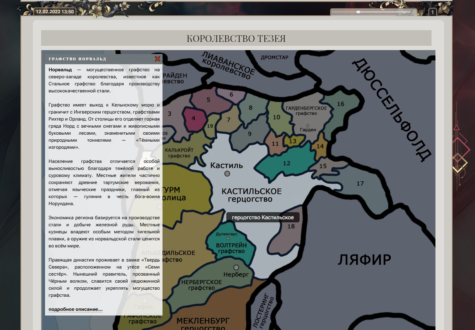Select yellow map region 13
This screenshot has width=475, height=330.
(x=293, y=141)
